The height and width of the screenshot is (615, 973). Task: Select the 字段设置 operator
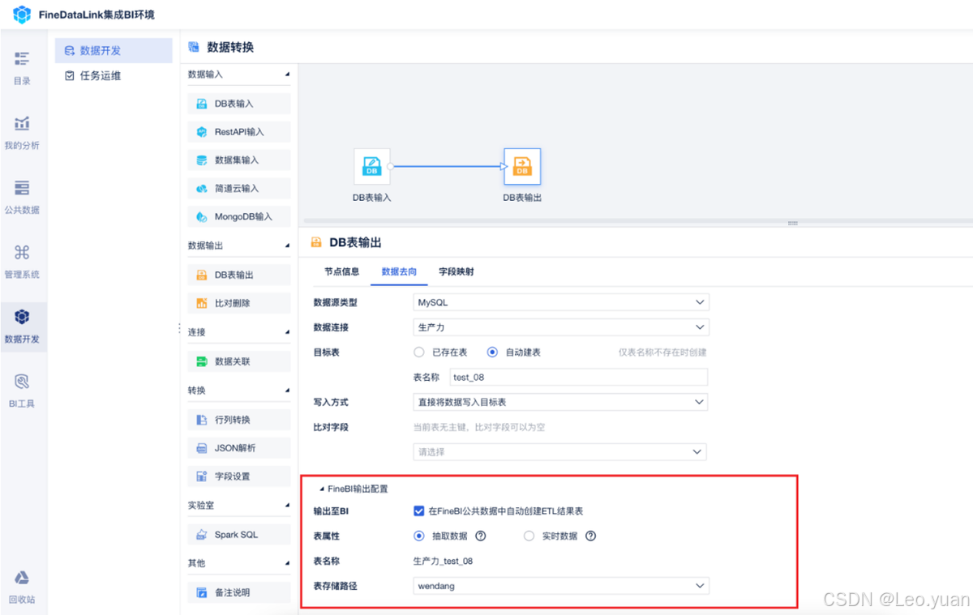tap(238, 476)
